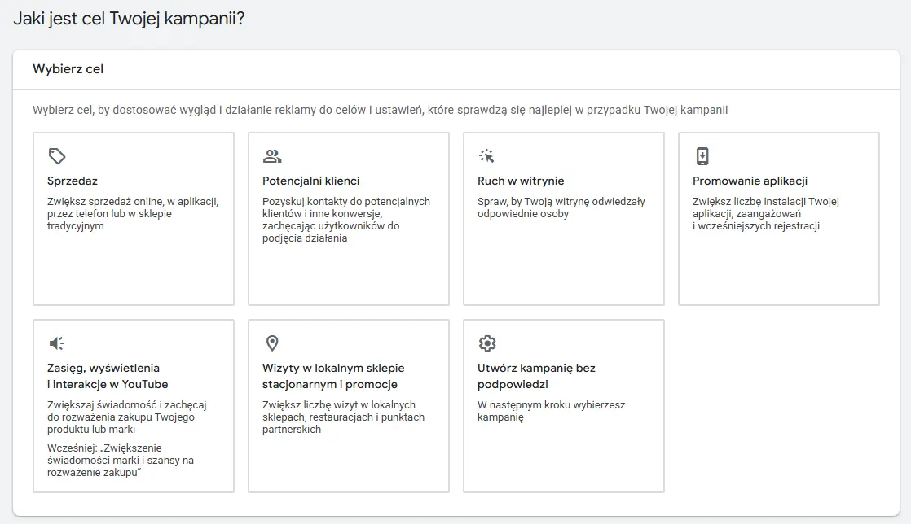Click the people icon for Potencjalni klienci

272,156
